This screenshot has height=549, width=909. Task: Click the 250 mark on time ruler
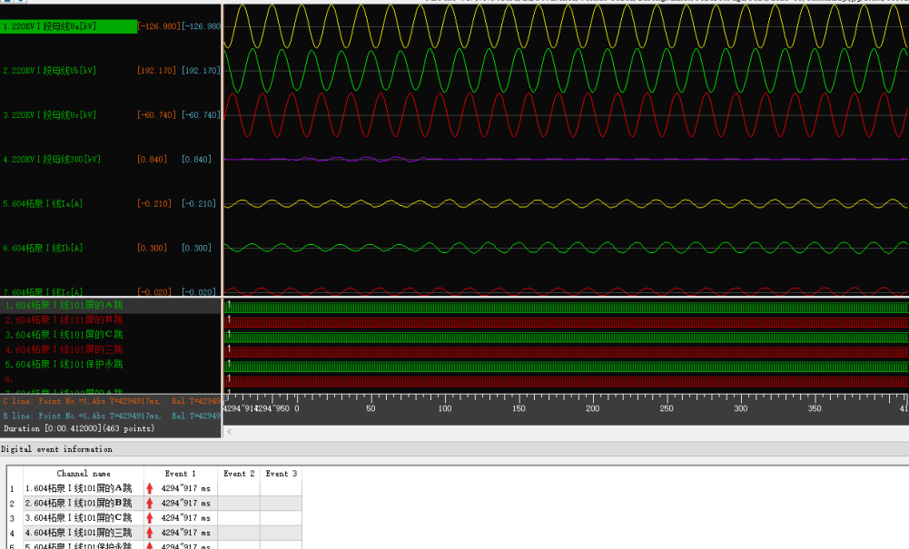coord(667,408)
